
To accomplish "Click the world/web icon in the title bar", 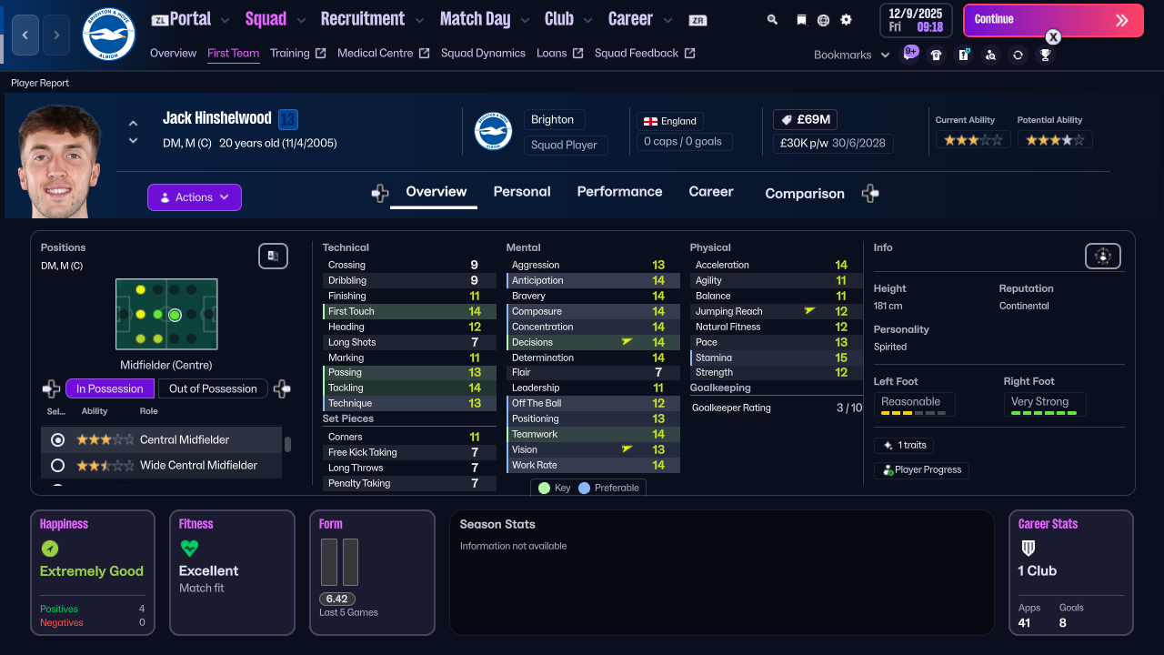I will pyautogui.click(x=823, y=18).
